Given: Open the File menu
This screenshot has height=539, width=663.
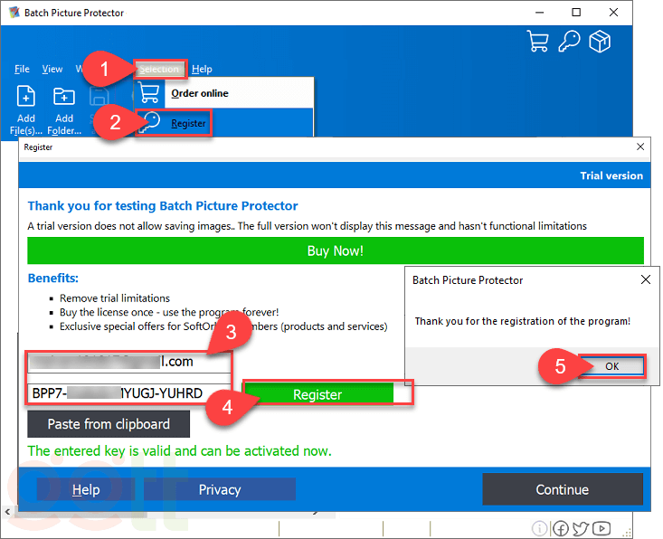Looking at the screenshot, I should (22, 69).
